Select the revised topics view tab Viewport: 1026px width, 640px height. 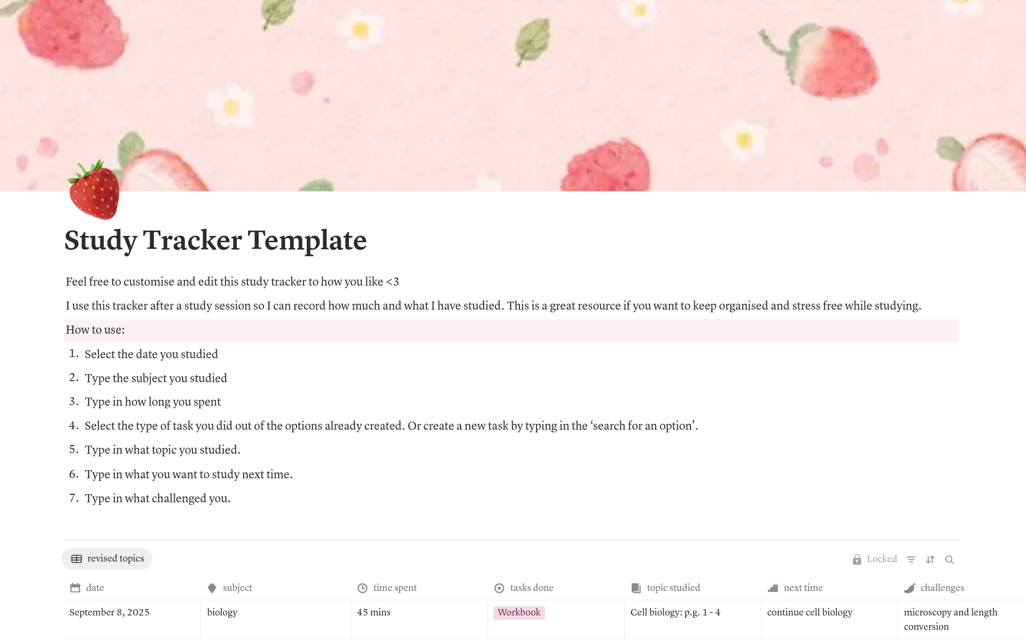(107, 559)
